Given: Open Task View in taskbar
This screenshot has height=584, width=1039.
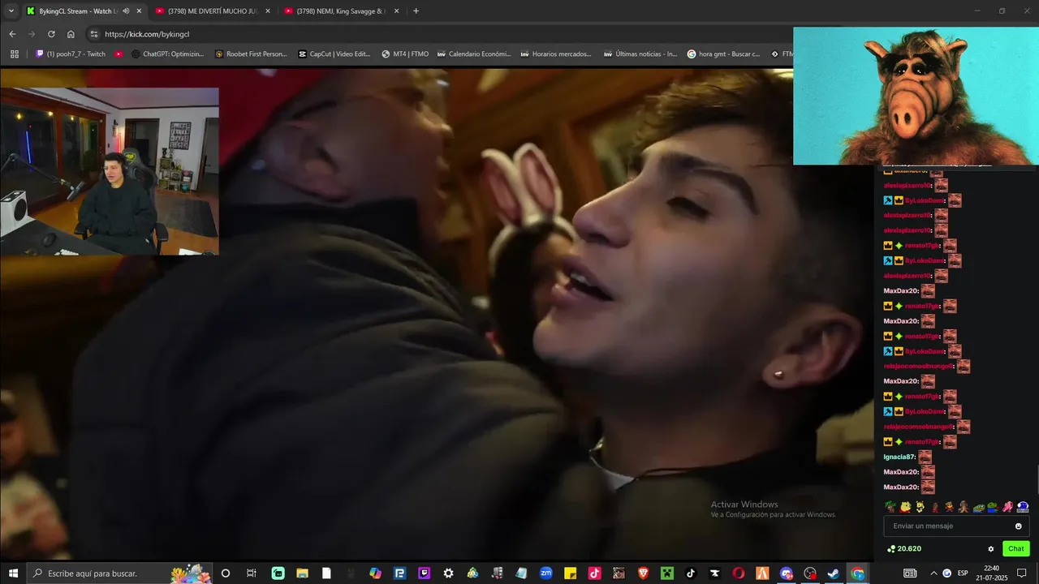Looking at the screenshot, I should pos(252,573).
